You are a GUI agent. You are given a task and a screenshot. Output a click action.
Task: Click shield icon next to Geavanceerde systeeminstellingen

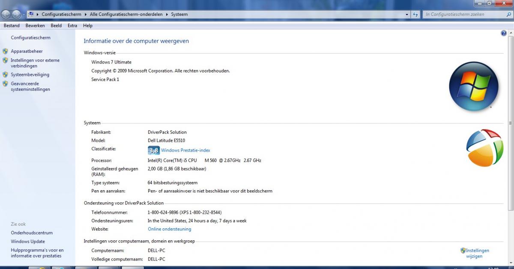5,84
